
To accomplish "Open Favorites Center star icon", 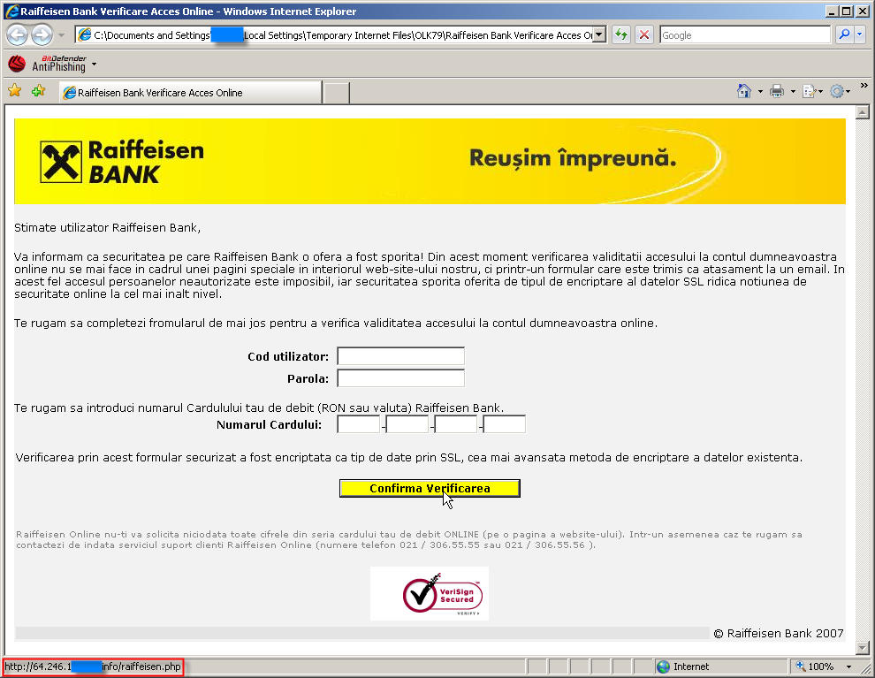I will [14, 90].
